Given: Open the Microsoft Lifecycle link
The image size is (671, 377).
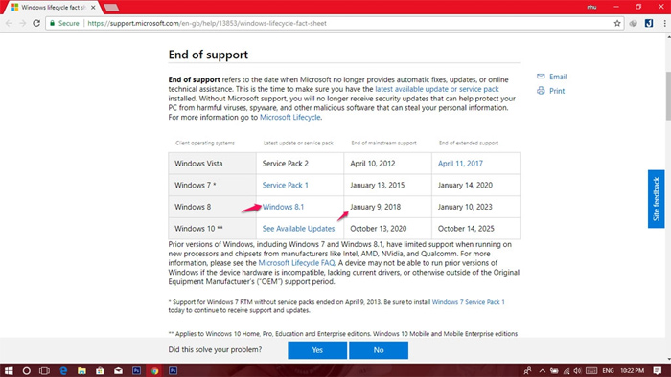Looking at the screenshot, I should (289, 117).
